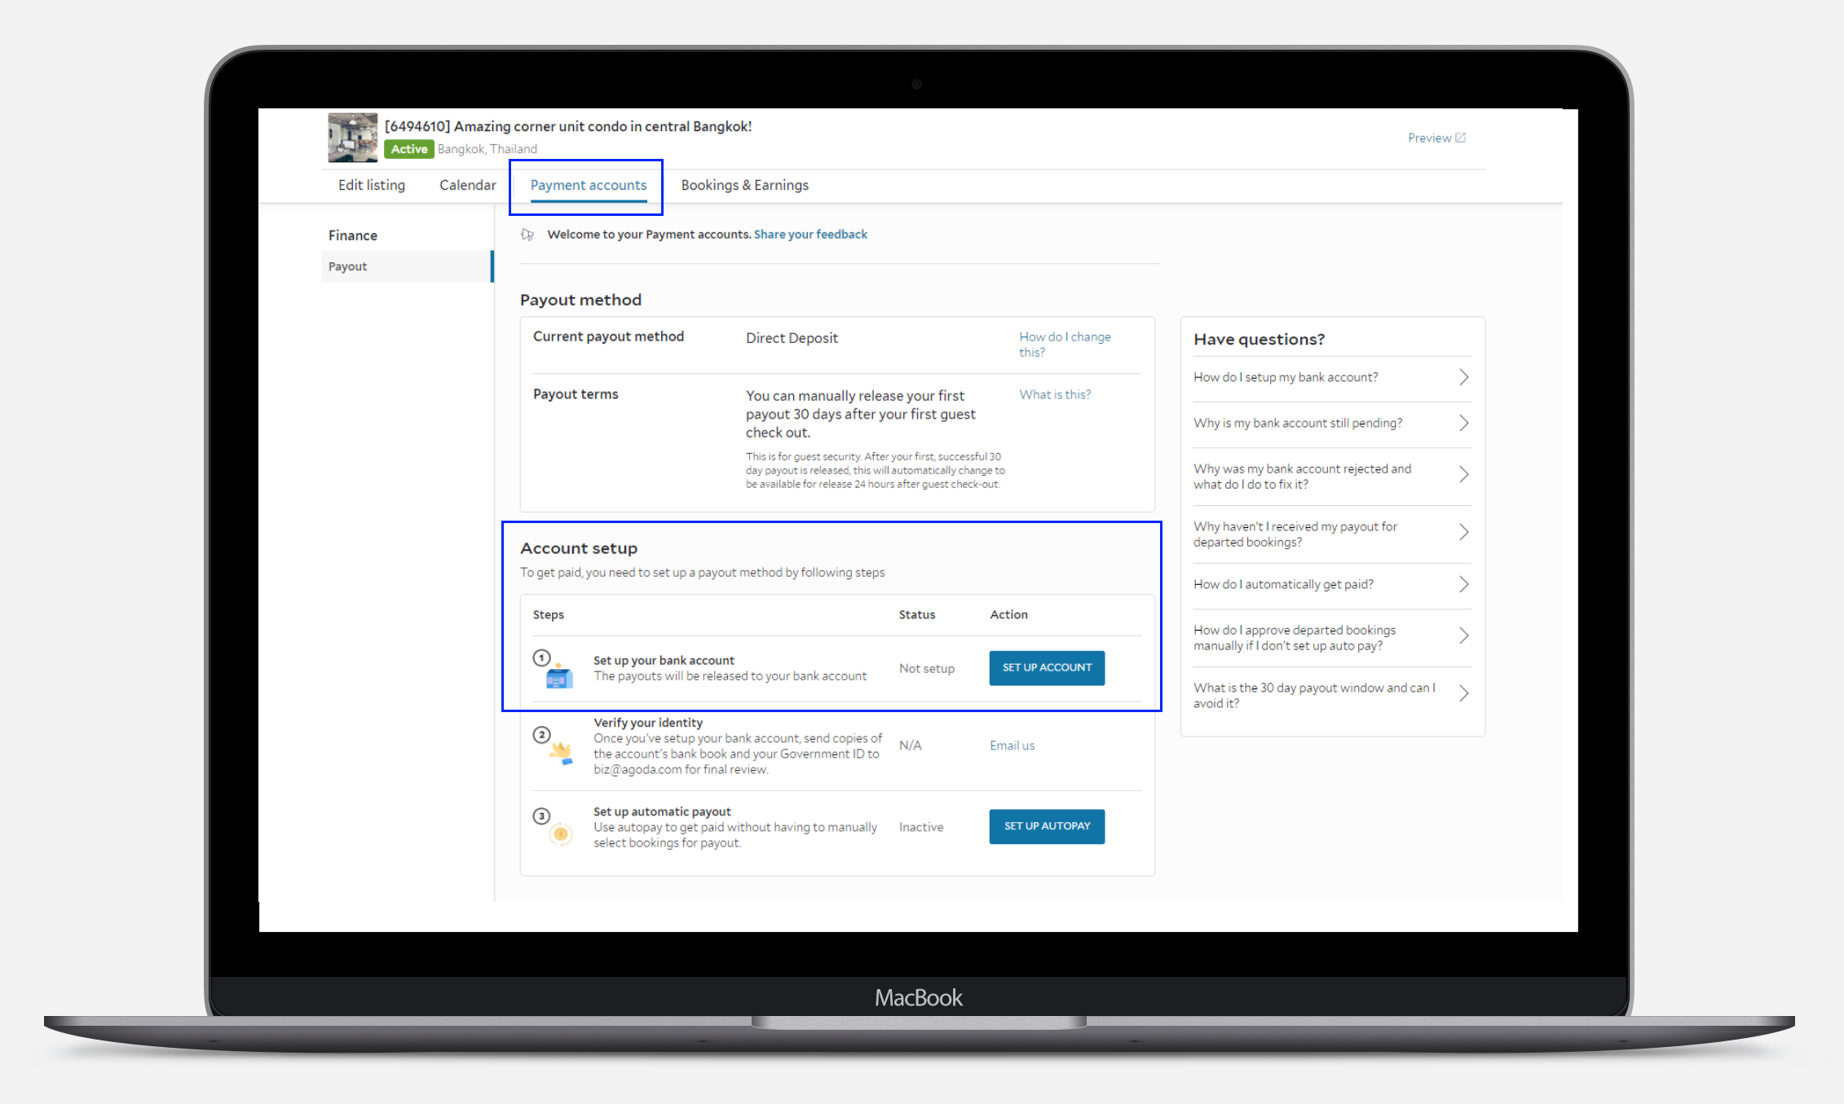The height and width of the screenshot is (1104, 1844).
Task: Open the Calendar tab
Action: [467, 185]
